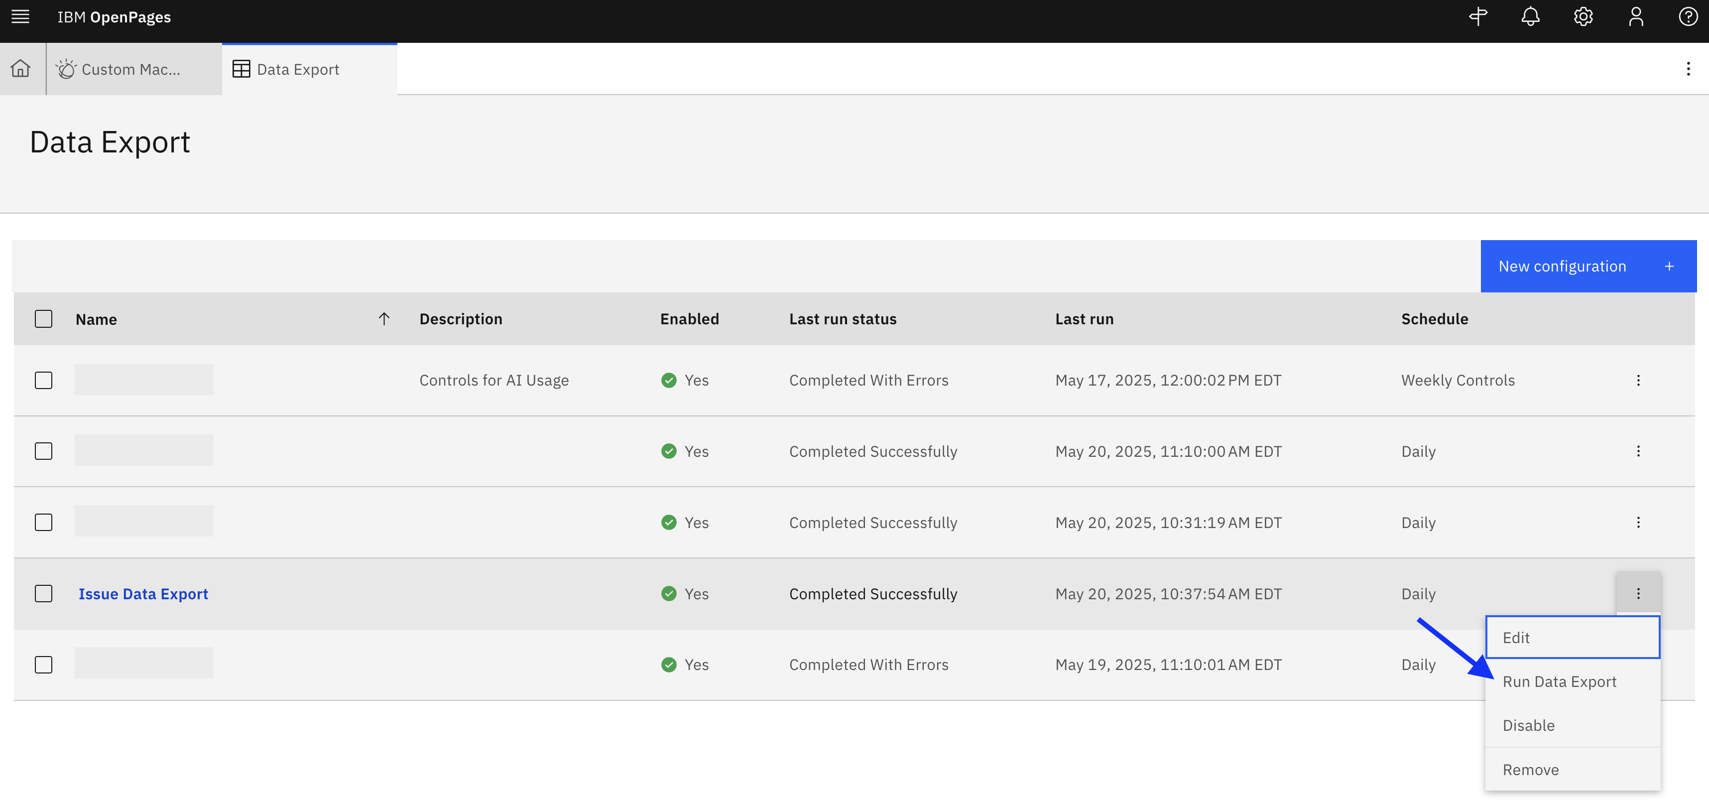1709x802 pixels.
Task: Click Remove in the overflow menu
Action: 1531,770
